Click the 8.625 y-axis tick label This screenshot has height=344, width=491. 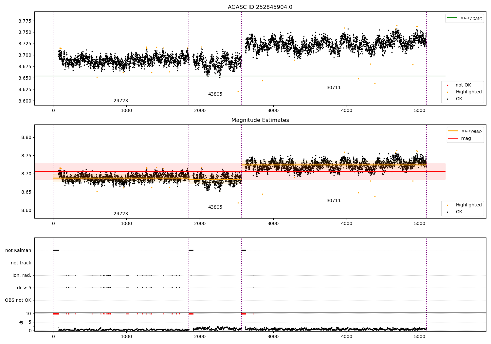point(25,89)
